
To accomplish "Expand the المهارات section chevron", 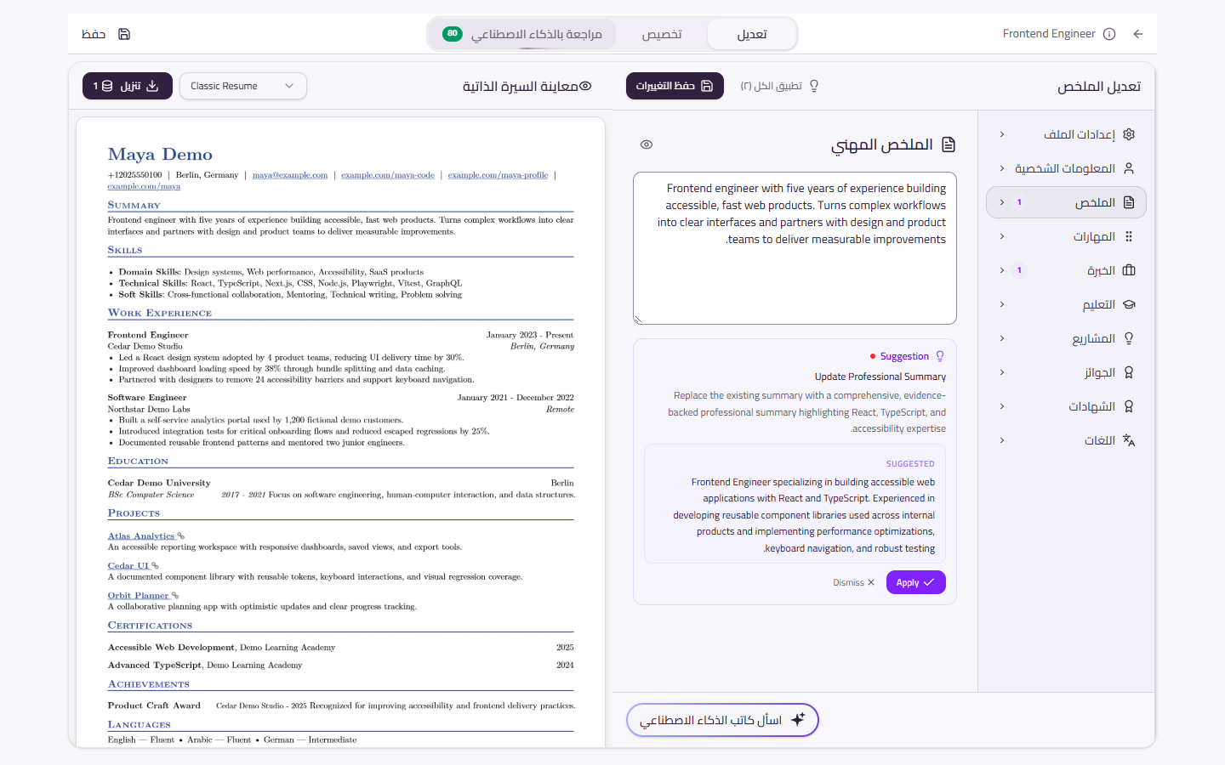I will (x=1002, y=236).
